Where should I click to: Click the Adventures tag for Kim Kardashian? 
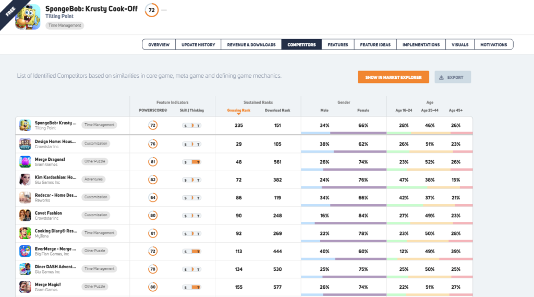coord(93,180)
